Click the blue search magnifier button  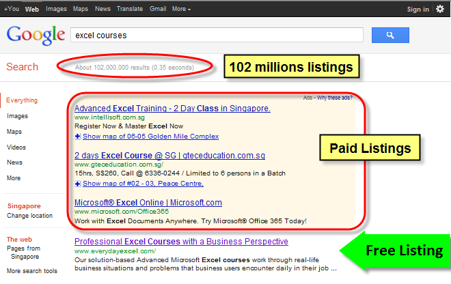coord(390,35)
